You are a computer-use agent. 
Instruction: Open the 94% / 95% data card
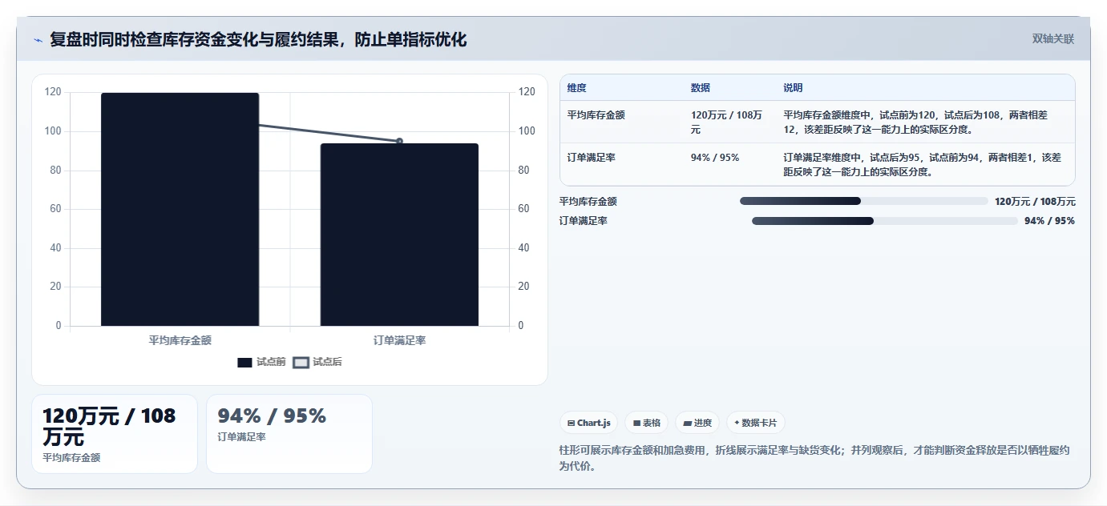click(289, 434)
